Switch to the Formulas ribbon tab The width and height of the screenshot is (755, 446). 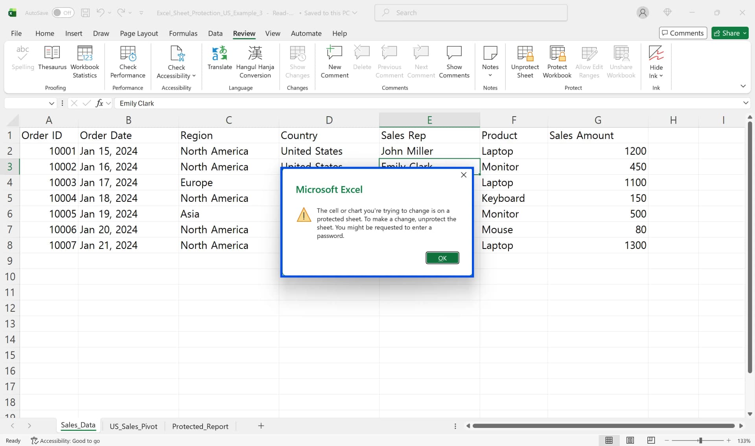pos(183,33)
